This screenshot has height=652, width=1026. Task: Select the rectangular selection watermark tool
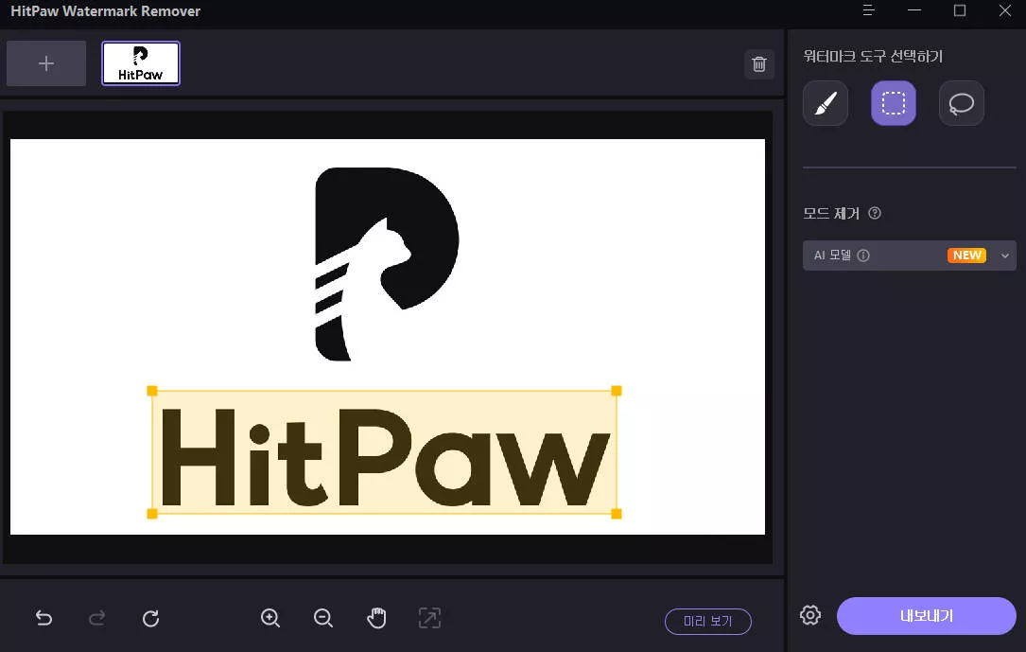(893, 103)
